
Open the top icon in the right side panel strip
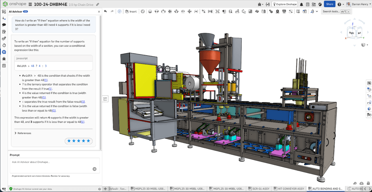369,83
